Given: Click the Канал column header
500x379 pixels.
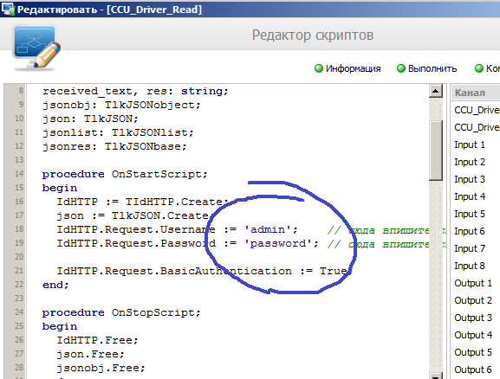Looking at the screenshot, I should [476, 93].
